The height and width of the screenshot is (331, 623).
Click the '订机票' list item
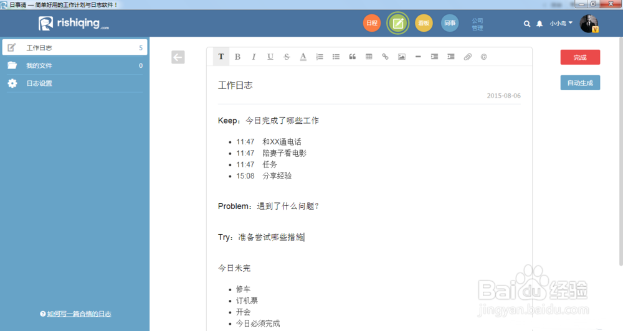pos(247,301)
